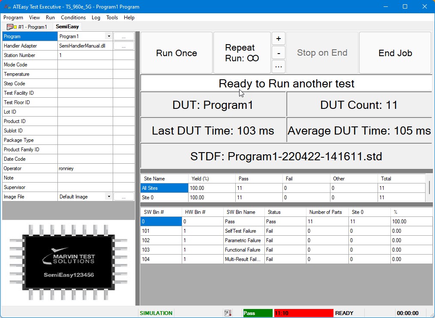Open the Tools menu

pyautogui.click(x=112, y=18)
